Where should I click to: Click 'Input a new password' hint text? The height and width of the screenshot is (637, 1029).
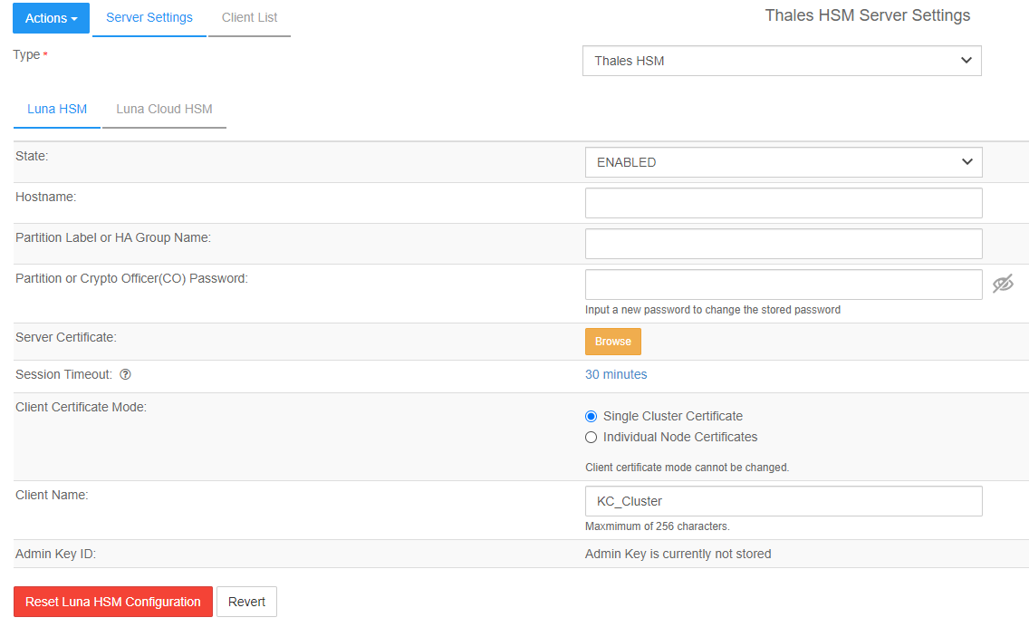click(713, 310)
